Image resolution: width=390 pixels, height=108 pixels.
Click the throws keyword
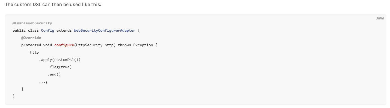(124, 45)
